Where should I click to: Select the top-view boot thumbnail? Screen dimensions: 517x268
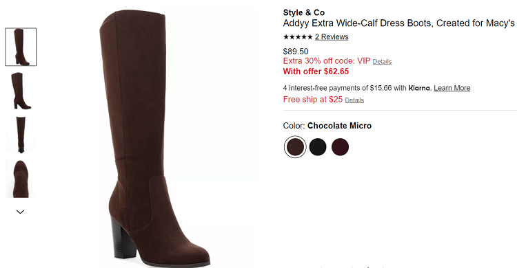coord(21,179)
